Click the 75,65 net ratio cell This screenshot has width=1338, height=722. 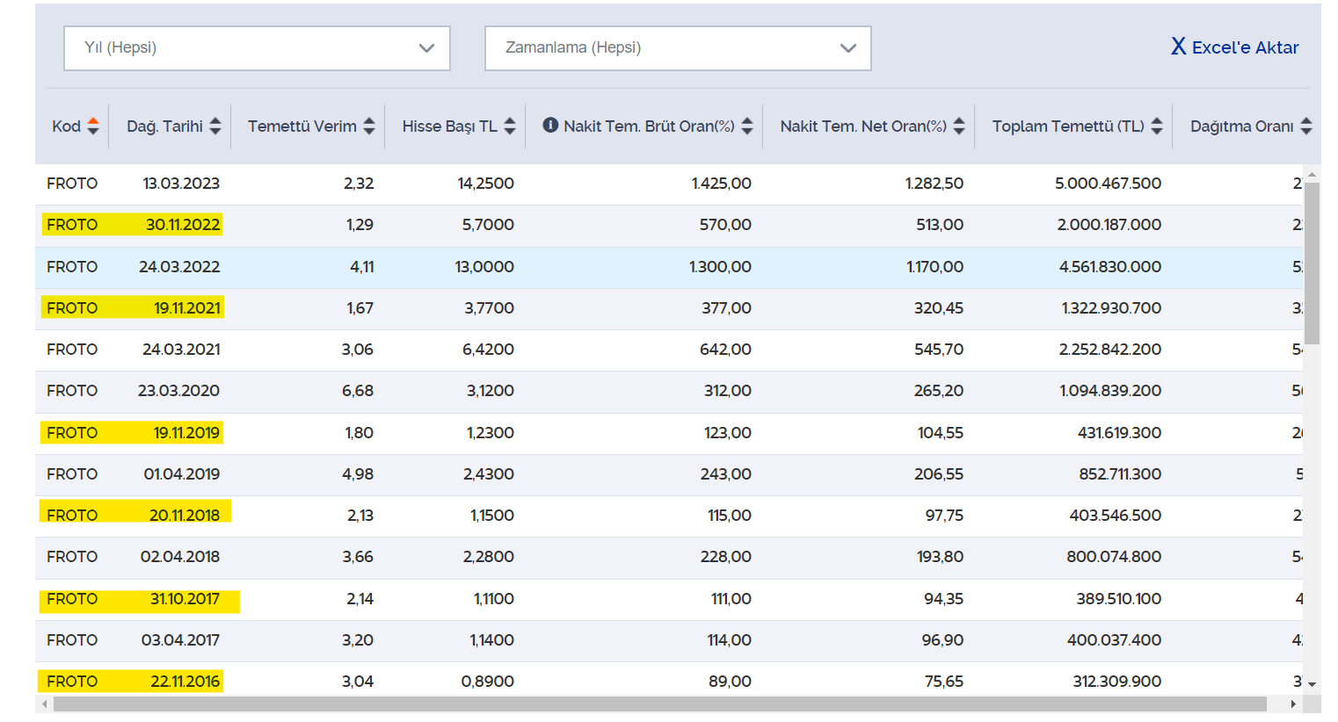tap(944, 682)
